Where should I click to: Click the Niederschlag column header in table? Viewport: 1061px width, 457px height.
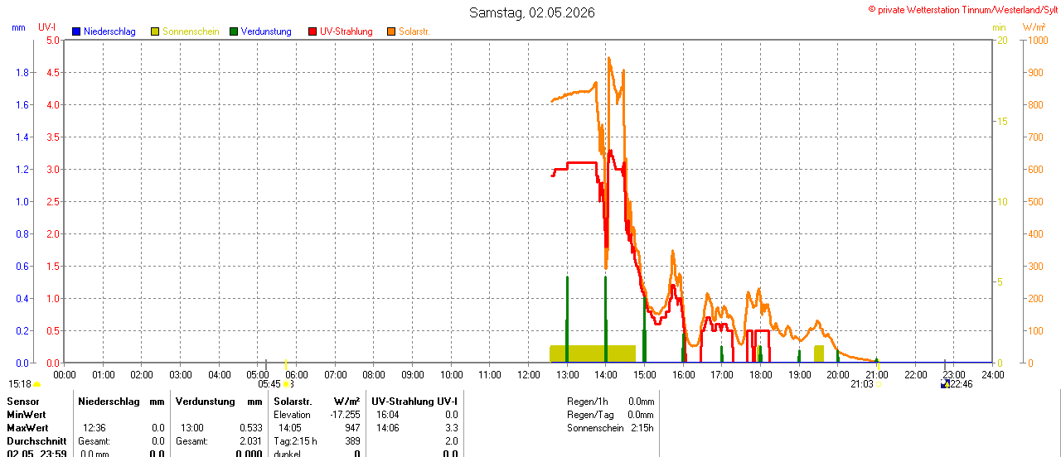coord(109,401)
